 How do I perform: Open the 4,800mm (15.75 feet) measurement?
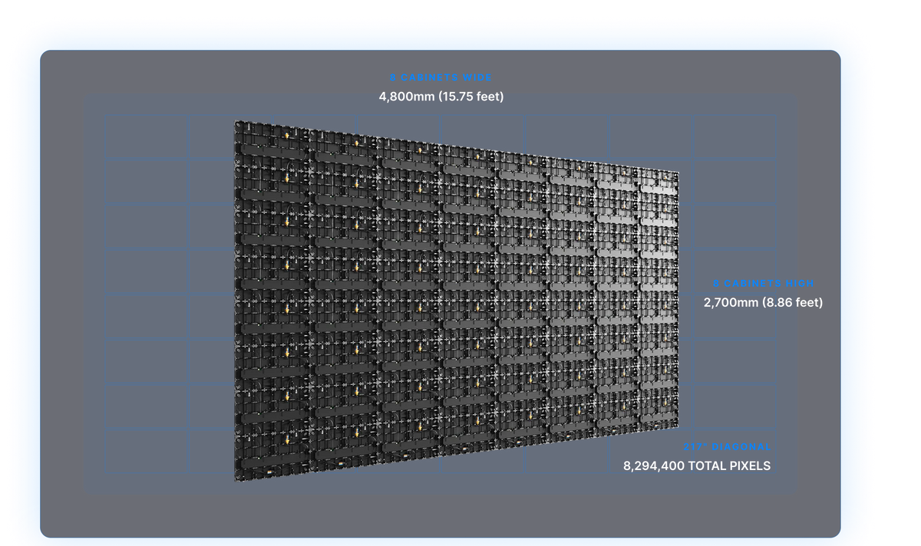coord(442,97)
